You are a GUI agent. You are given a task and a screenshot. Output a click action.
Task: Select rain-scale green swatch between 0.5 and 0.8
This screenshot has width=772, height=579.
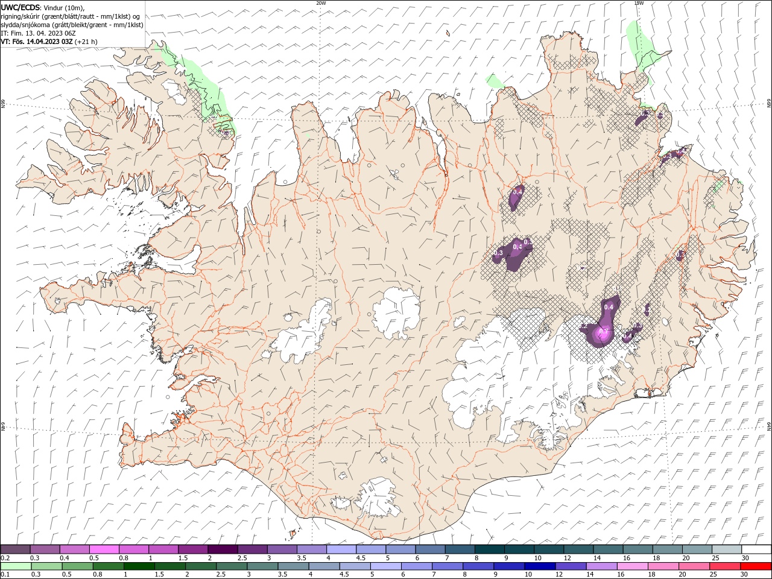pyautogui.click(x=77, y=566)
